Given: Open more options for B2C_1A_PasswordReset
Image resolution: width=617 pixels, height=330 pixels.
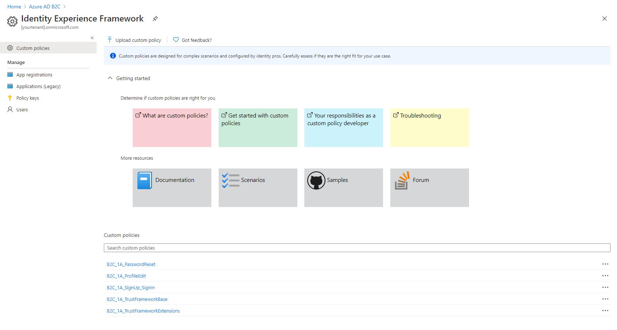Looking at the screenshot, I should (x=605, y=264).
